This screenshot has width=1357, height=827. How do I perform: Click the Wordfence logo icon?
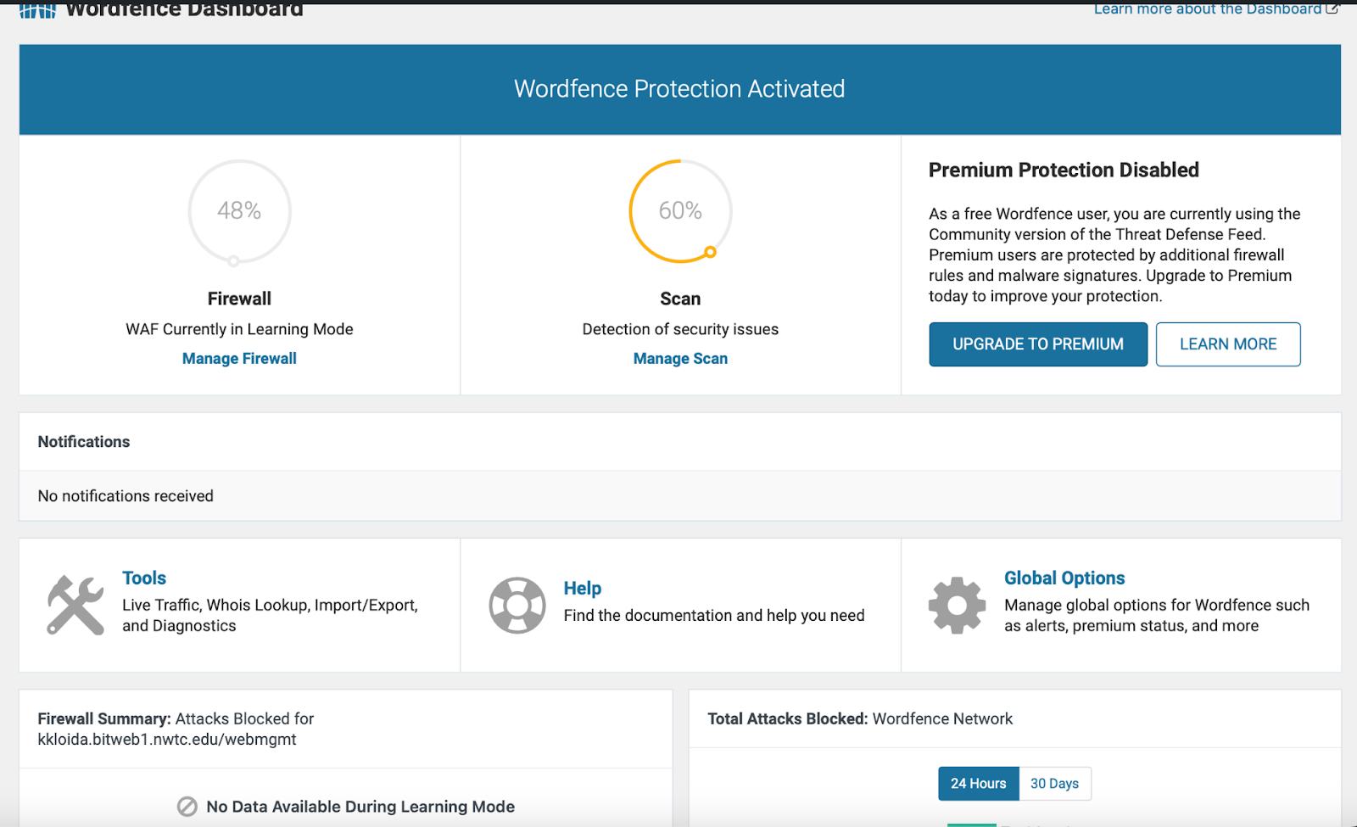(x=37, y=10)
